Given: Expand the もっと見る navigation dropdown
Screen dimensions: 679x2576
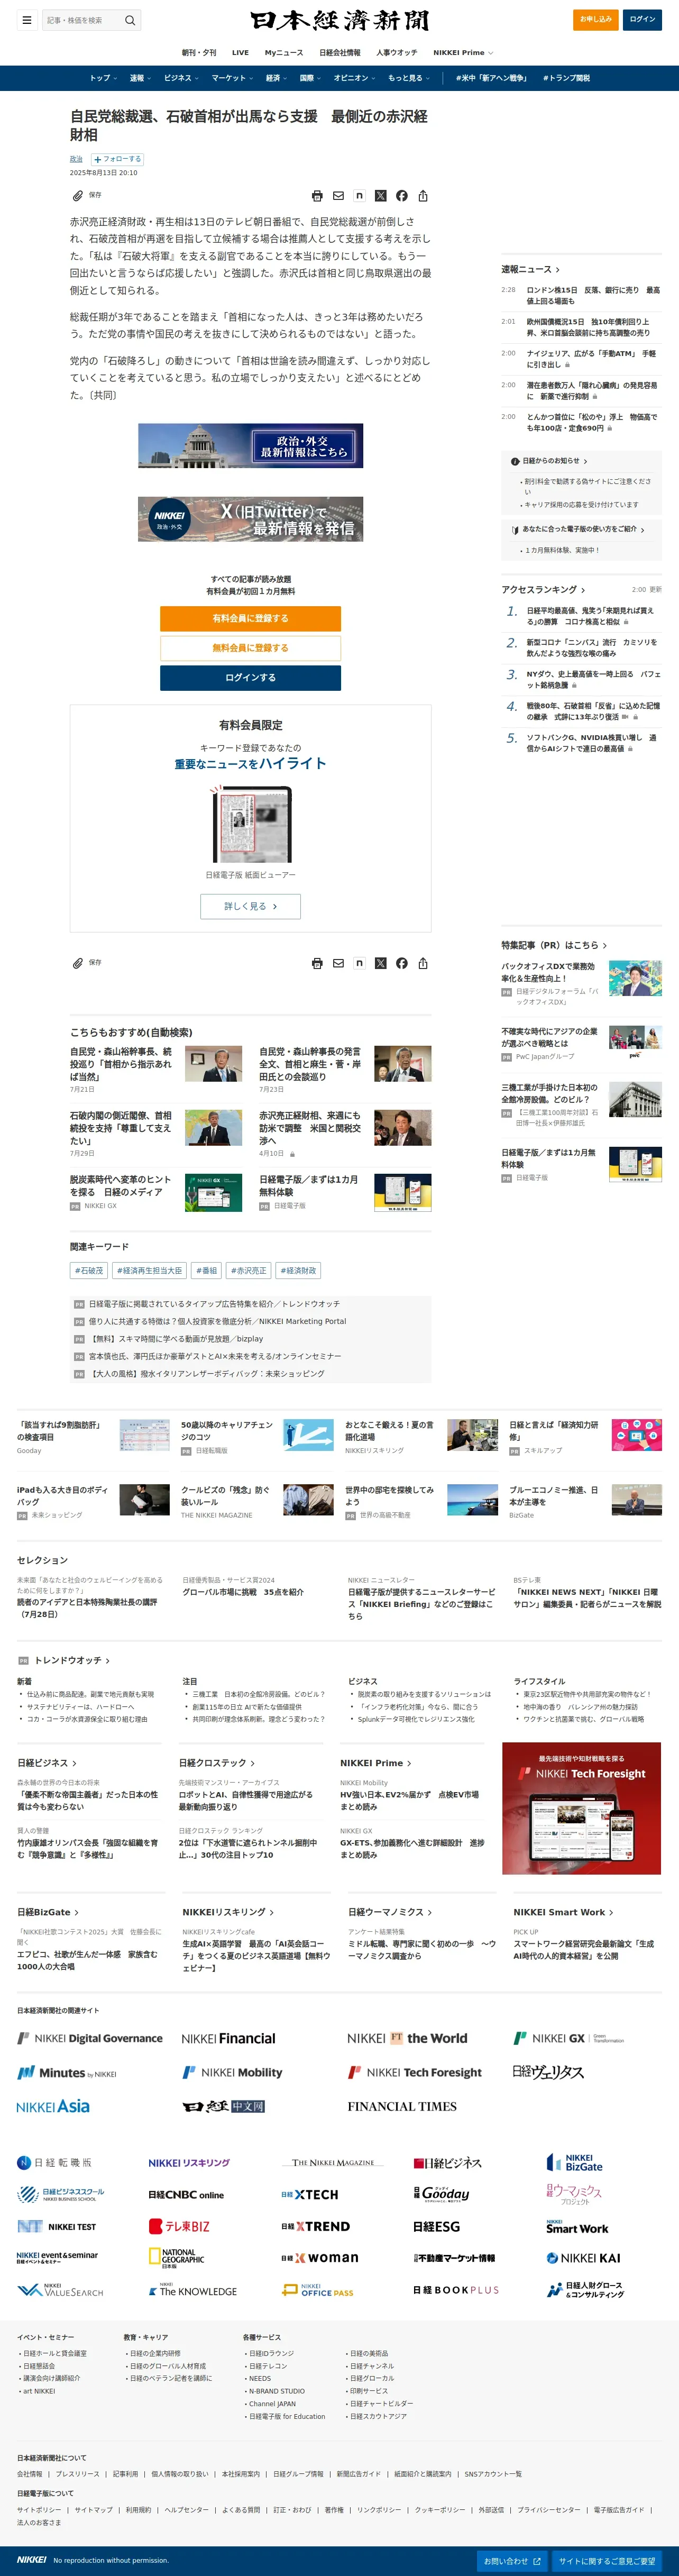Looking at the screenshot, I should [408, 78].
